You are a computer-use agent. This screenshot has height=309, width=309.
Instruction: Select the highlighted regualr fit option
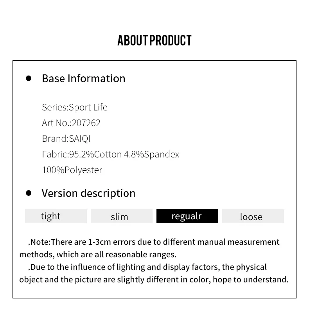click(x=187, y=216)
